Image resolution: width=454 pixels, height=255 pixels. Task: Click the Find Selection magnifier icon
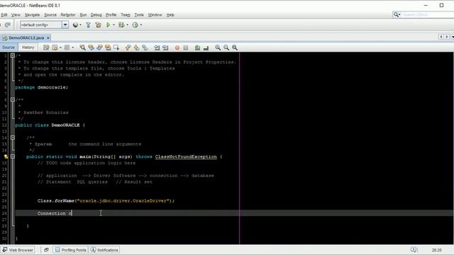click(x=82, y=47)
